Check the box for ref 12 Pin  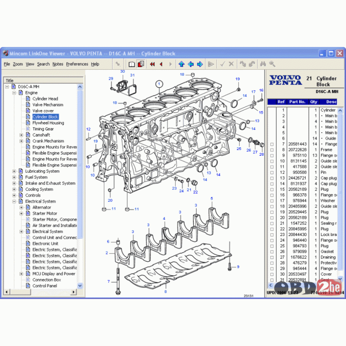point(272,173)
